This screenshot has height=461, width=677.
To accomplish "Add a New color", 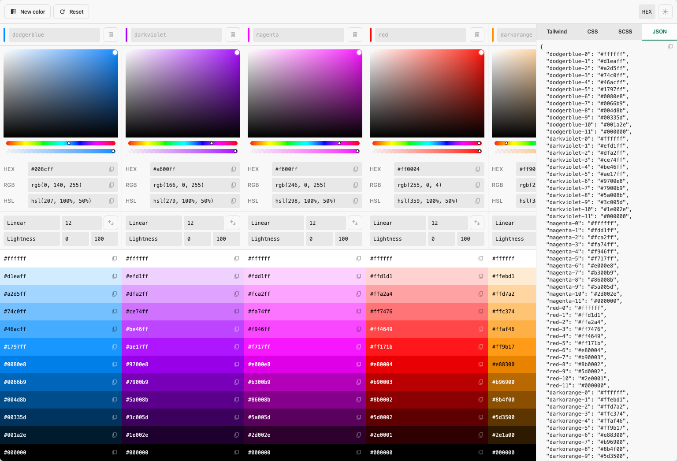I will point(28,12).
